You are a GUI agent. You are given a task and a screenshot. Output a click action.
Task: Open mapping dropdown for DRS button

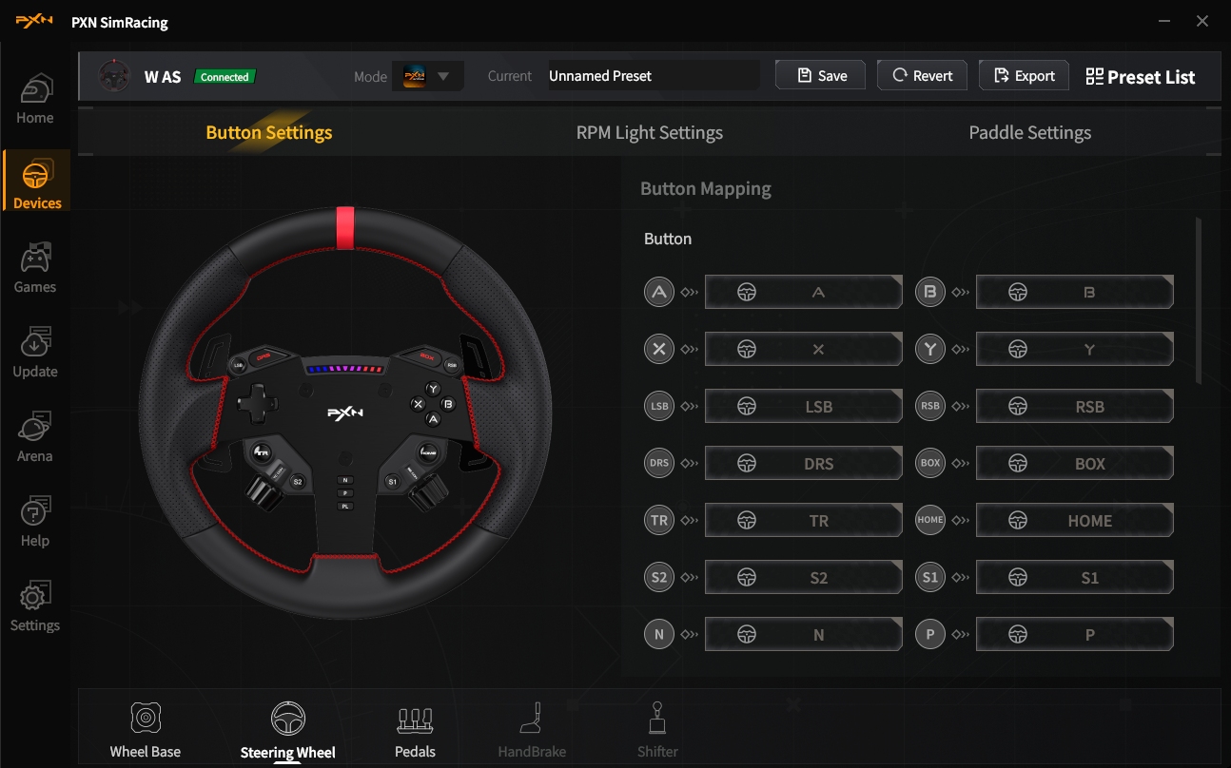pos(803,464)
